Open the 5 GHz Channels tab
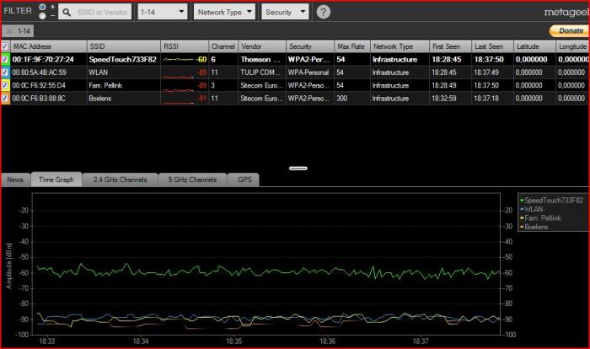 193,180
